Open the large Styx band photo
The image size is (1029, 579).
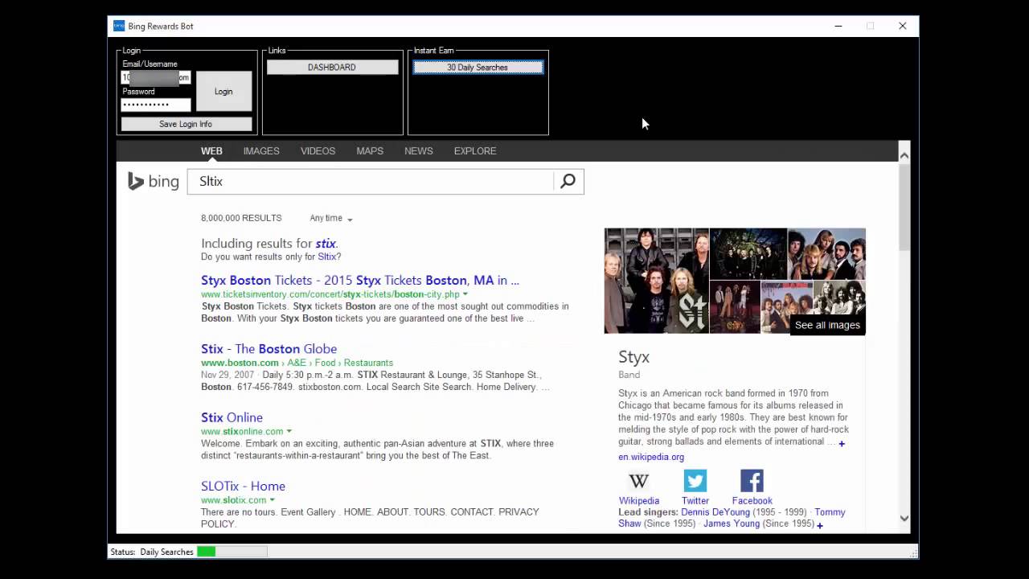(x=656, y=281)
